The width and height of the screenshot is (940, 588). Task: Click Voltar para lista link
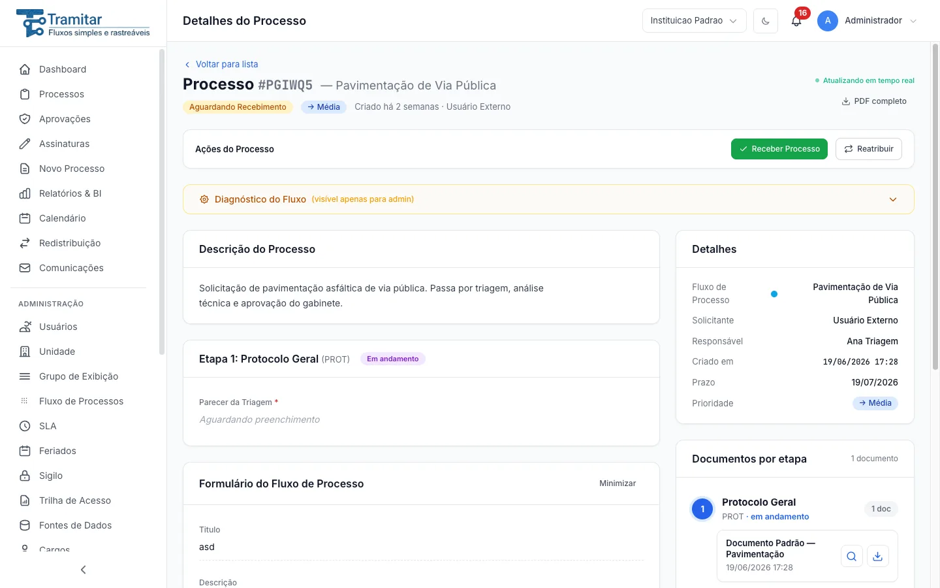tap(221, 64)
